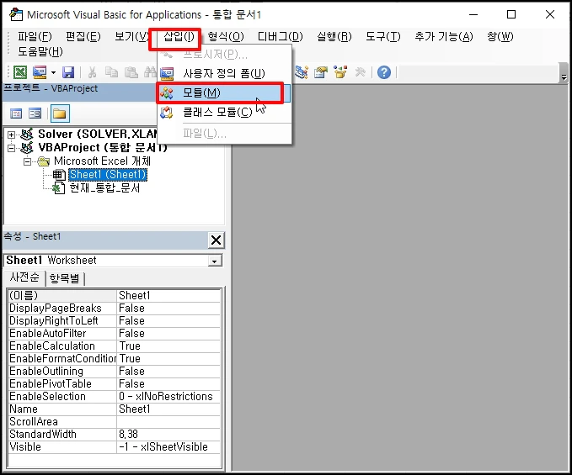Open the 형식(O) menu
Screen dimensions: 572x475
pos(226,36)
